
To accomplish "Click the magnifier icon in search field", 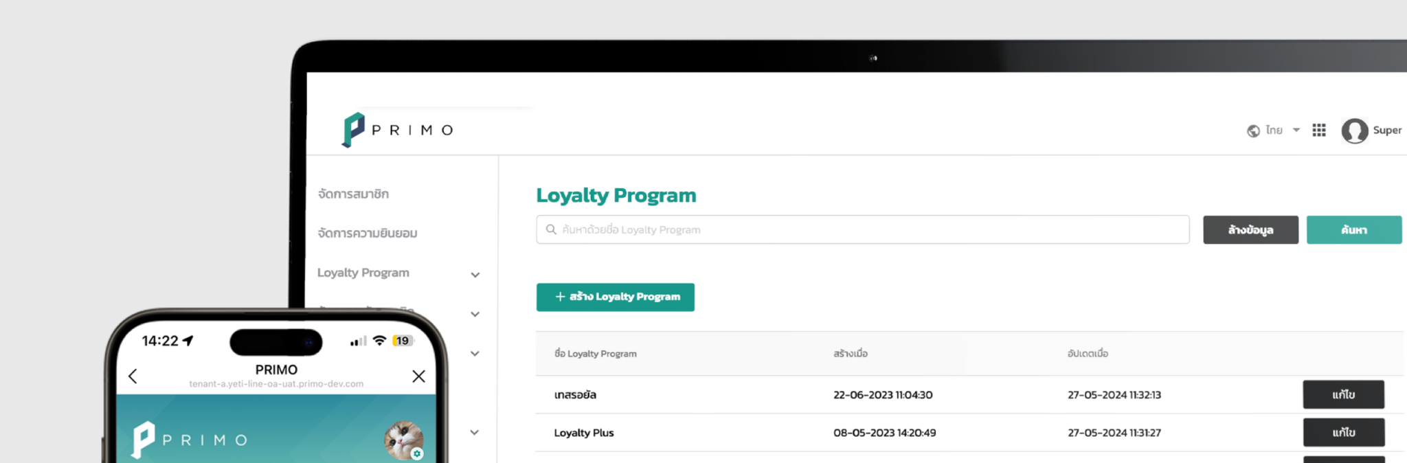I will [551, 229].
